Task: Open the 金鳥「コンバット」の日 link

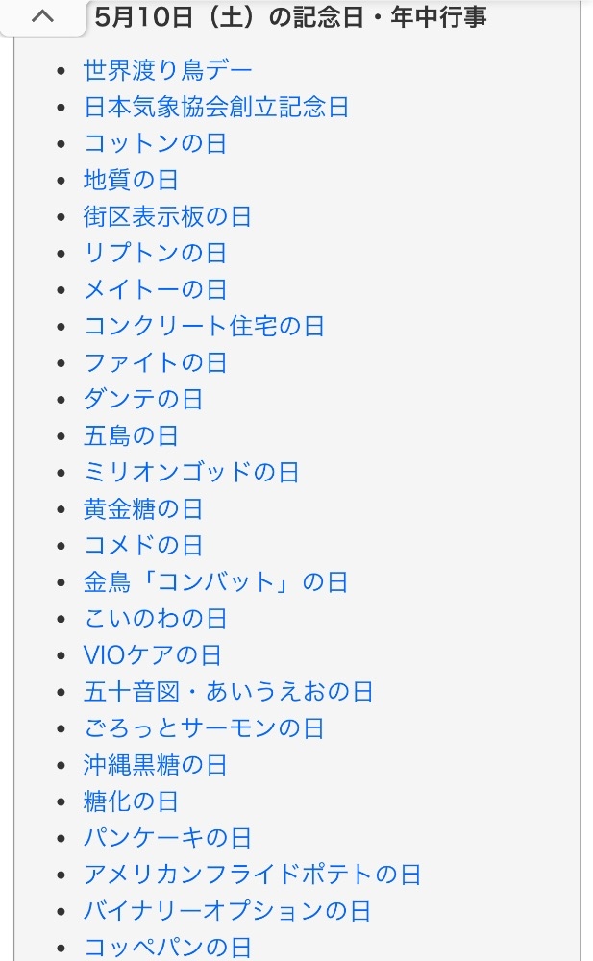Action: coord(215,581)
